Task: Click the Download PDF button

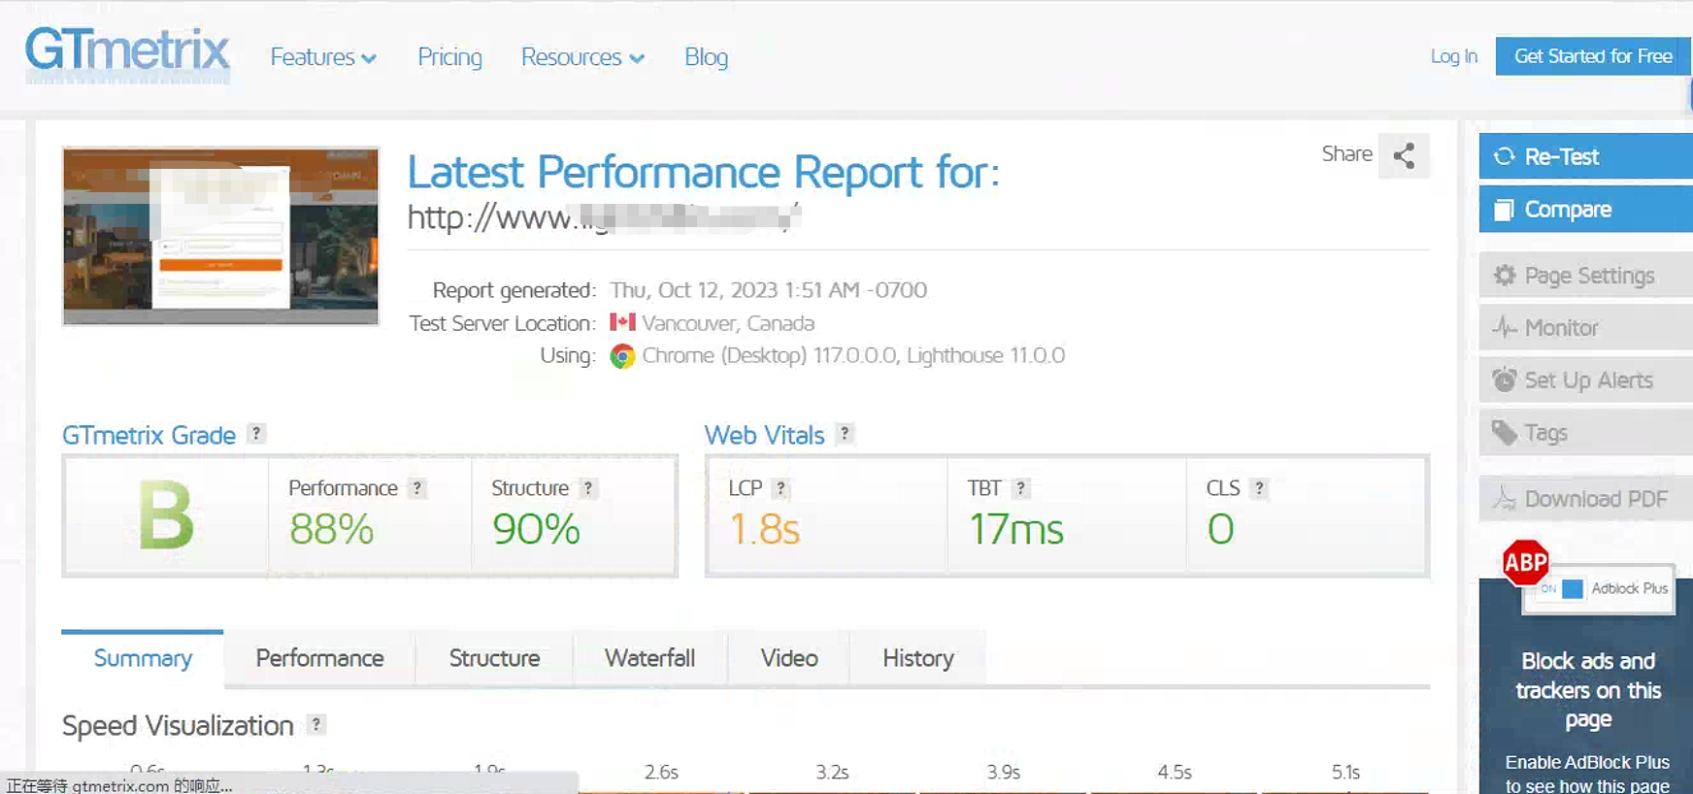Action: click(x=1584, y=499)
